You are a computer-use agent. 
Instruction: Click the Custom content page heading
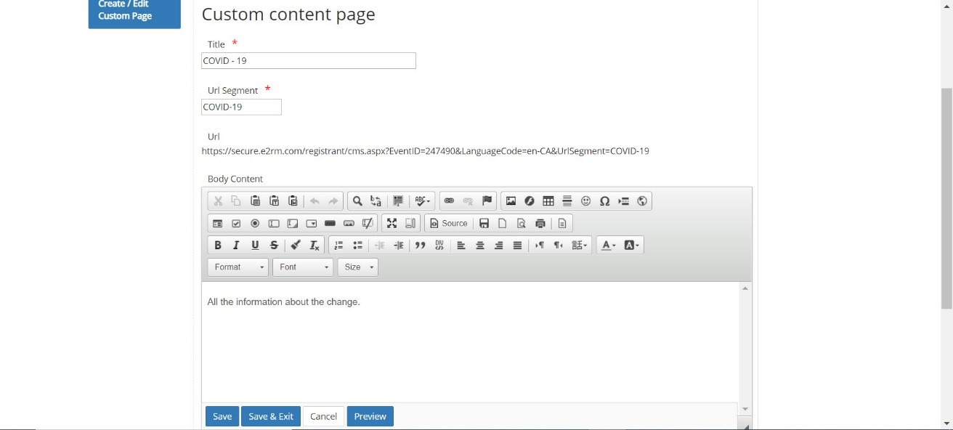[x=288, y=14]
